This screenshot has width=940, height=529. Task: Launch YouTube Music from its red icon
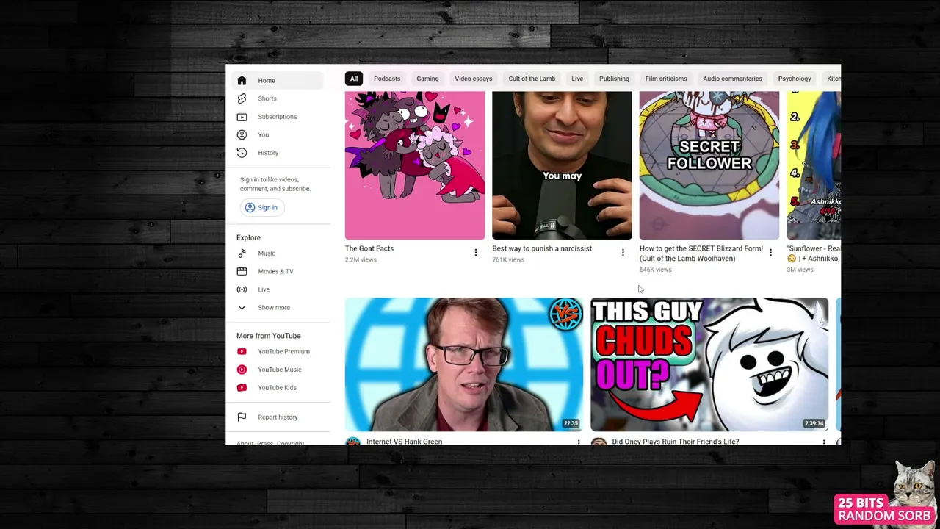click(x=242, y=370)
